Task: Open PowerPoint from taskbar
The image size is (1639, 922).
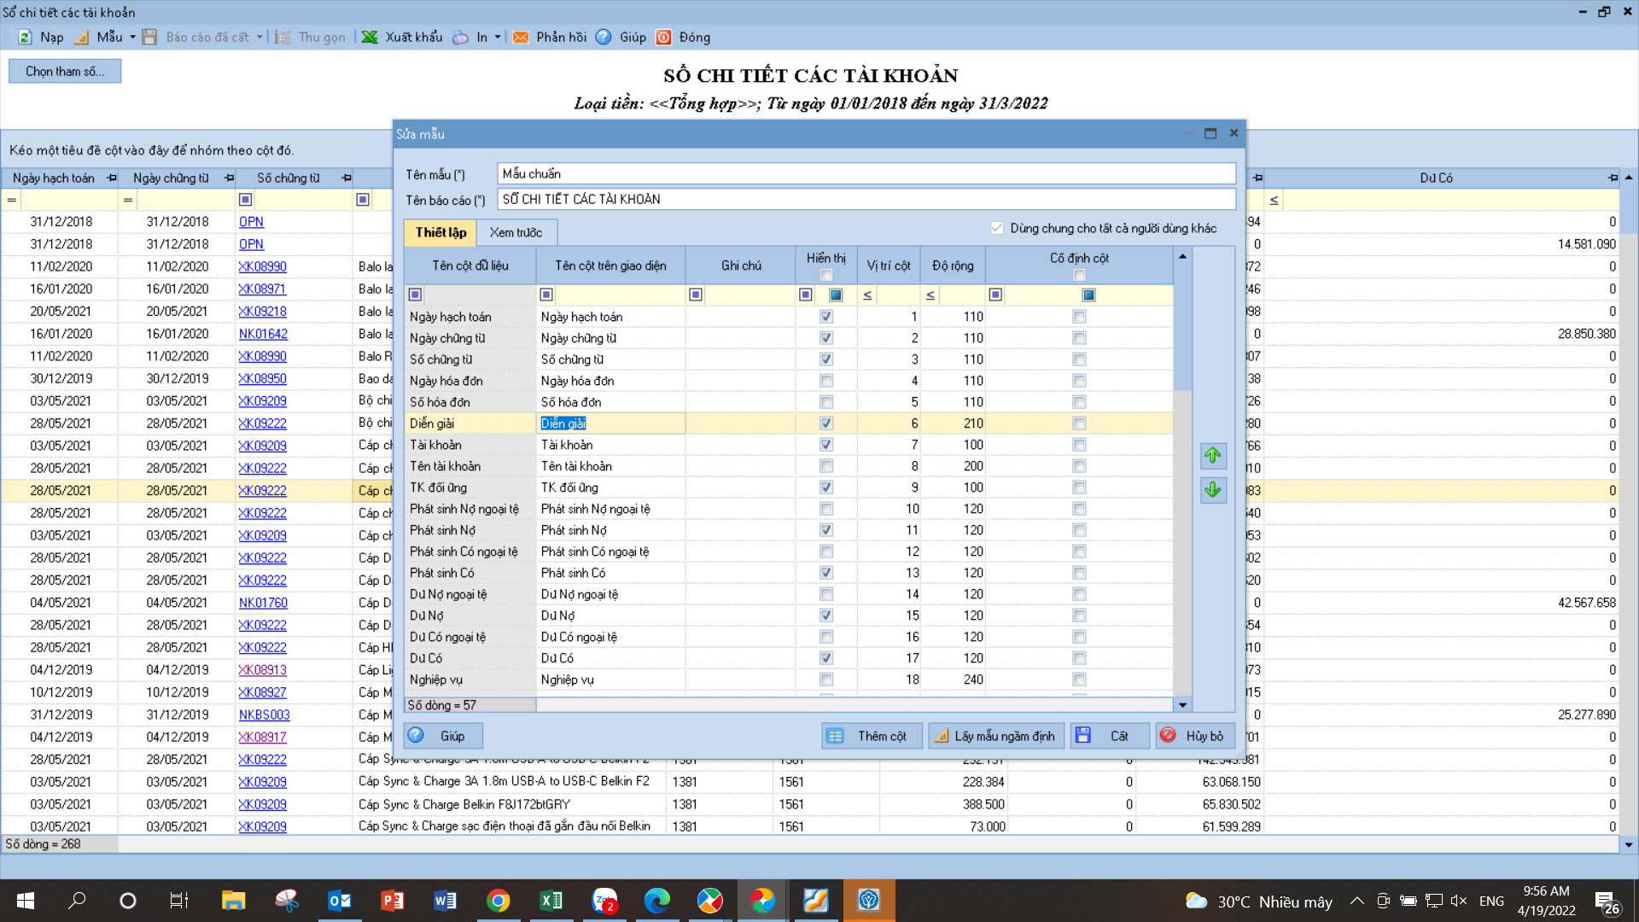Action: [x=392, y=901]
